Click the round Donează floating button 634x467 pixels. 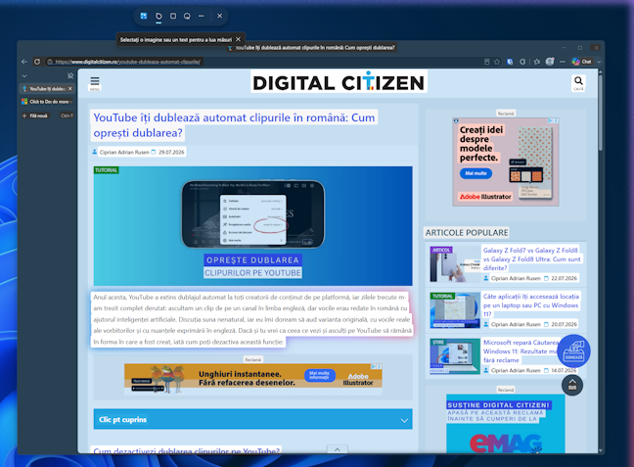[573, 350]
